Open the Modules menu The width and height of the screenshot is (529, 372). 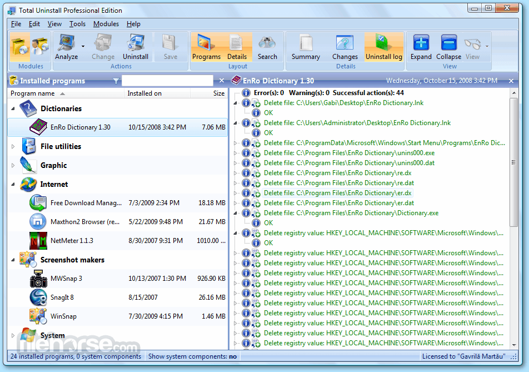tap(106, 24)
